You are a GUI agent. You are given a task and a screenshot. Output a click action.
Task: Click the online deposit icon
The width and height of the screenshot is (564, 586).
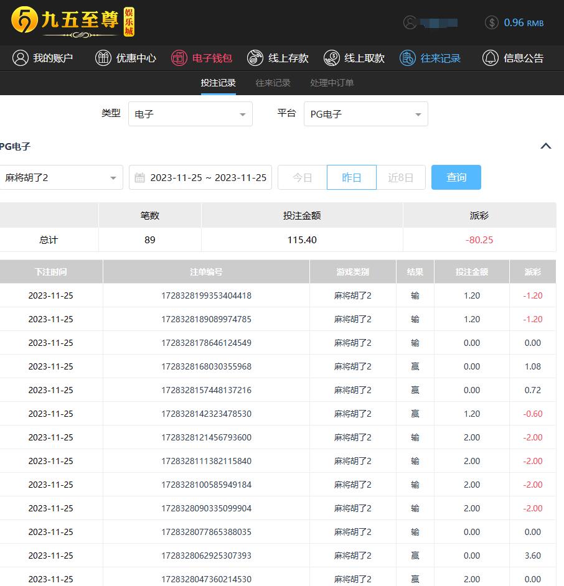point(255,58)
